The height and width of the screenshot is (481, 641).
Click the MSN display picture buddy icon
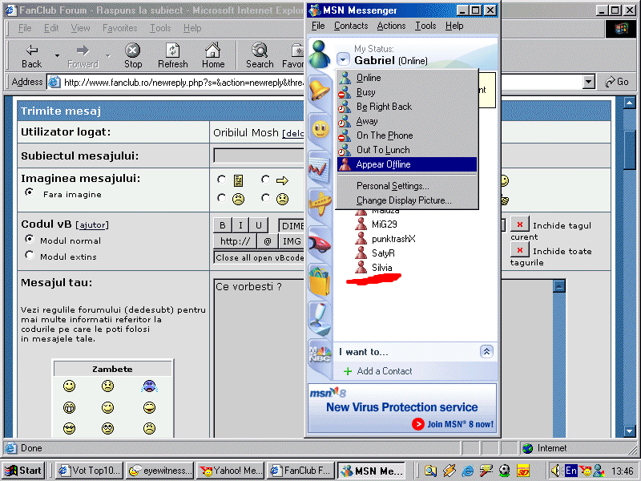pos(319,55)
